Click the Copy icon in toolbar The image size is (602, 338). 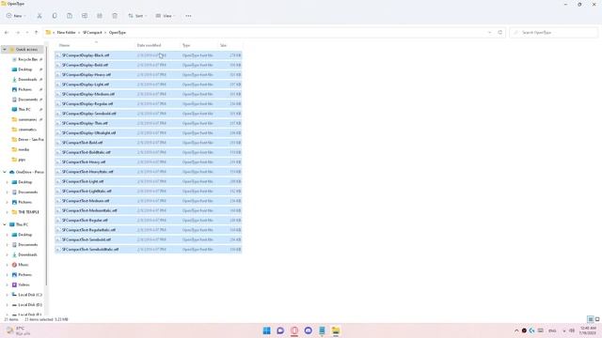[55, 16]
